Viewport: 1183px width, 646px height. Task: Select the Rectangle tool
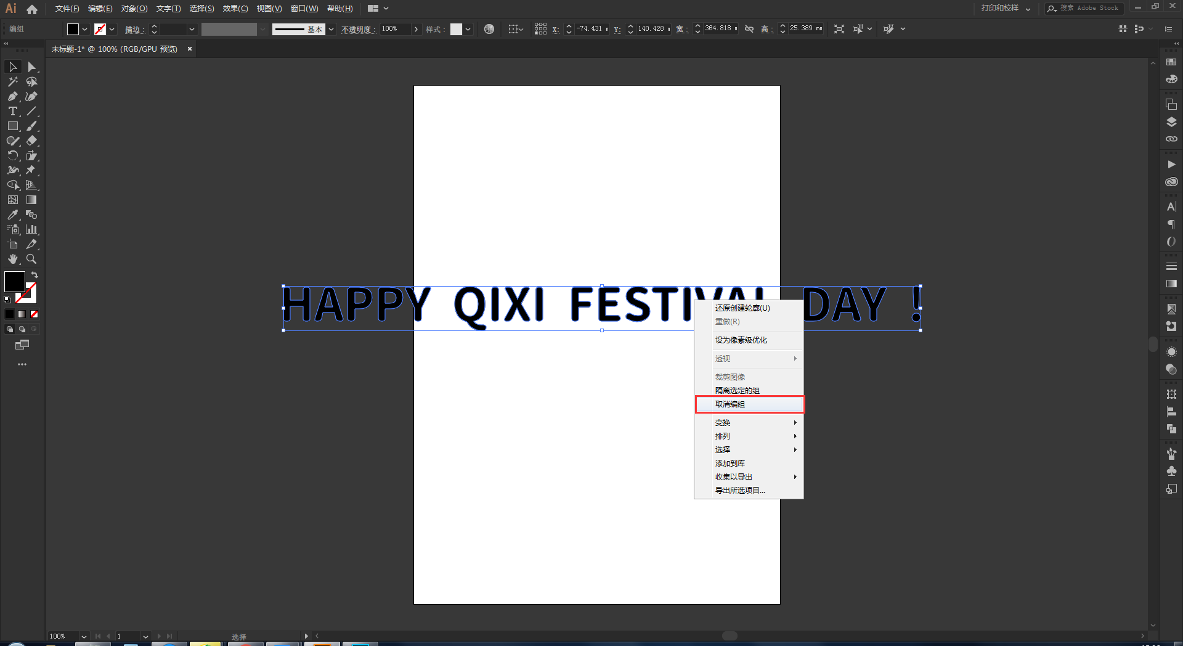(x=13, y=126)
